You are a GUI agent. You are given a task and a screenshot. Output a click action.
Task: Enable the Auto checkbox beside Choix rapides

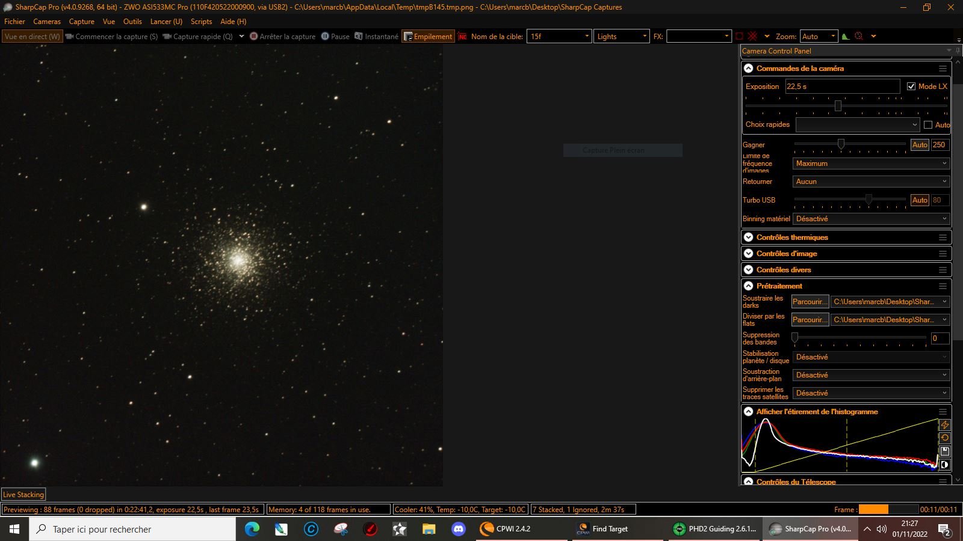(x=928, y=125)
